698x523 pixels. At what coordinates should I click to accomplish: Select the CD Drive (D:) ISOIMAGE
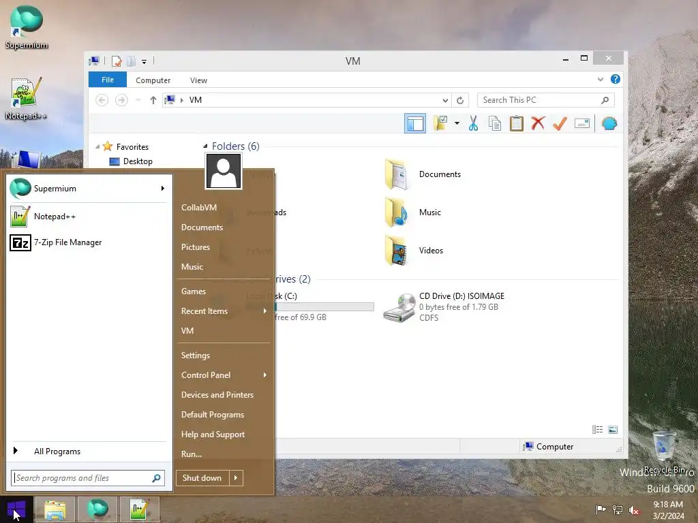point(444,307)
